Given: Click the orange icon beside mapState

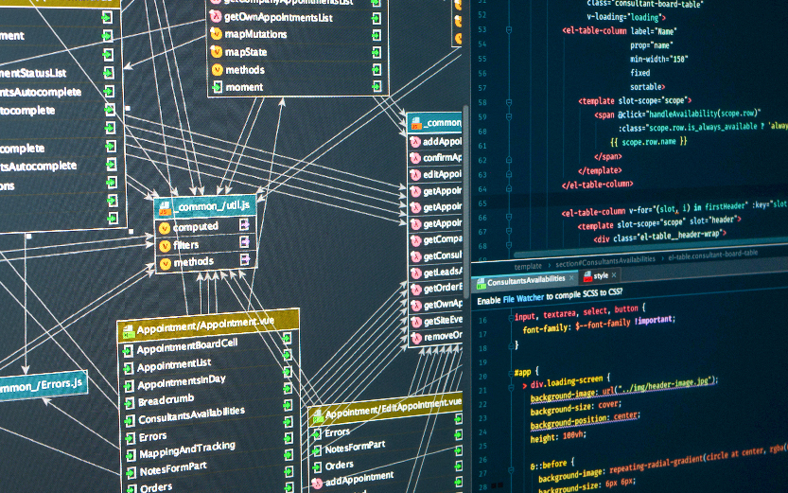Looking at the screenshot, I should coord(216,51).
